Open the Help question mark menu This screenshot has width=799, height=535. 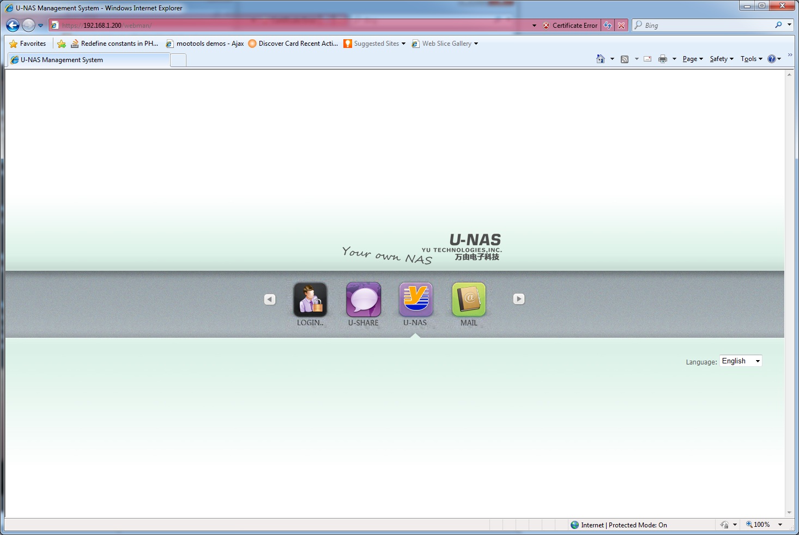coord(774,59)
